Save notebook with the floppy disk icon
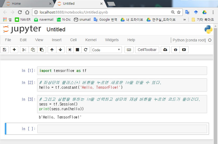The image size is (218, 144). coord(5,50)
